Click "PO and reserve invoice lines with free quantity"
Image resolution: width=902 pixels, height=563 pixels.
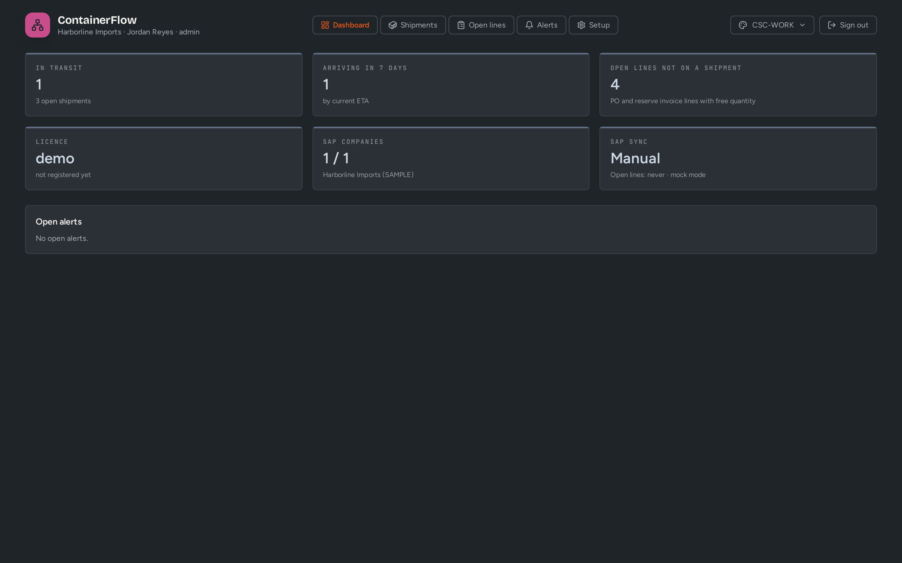point(683,101)
